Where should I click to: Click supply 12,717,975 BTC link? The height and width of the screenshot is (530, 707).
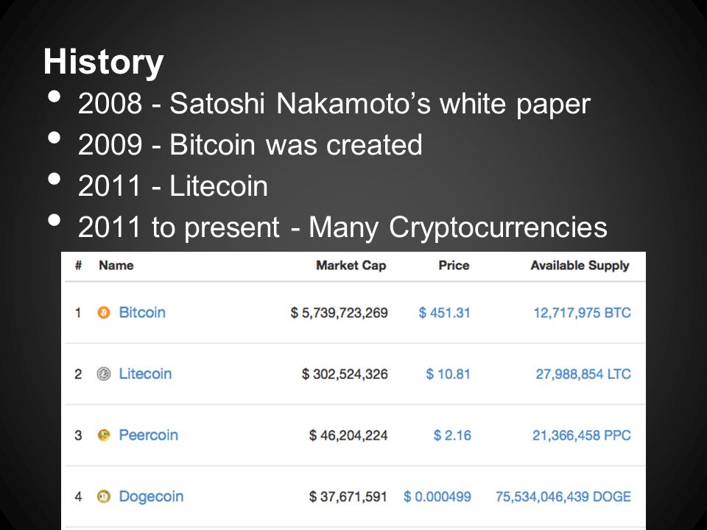582,312
